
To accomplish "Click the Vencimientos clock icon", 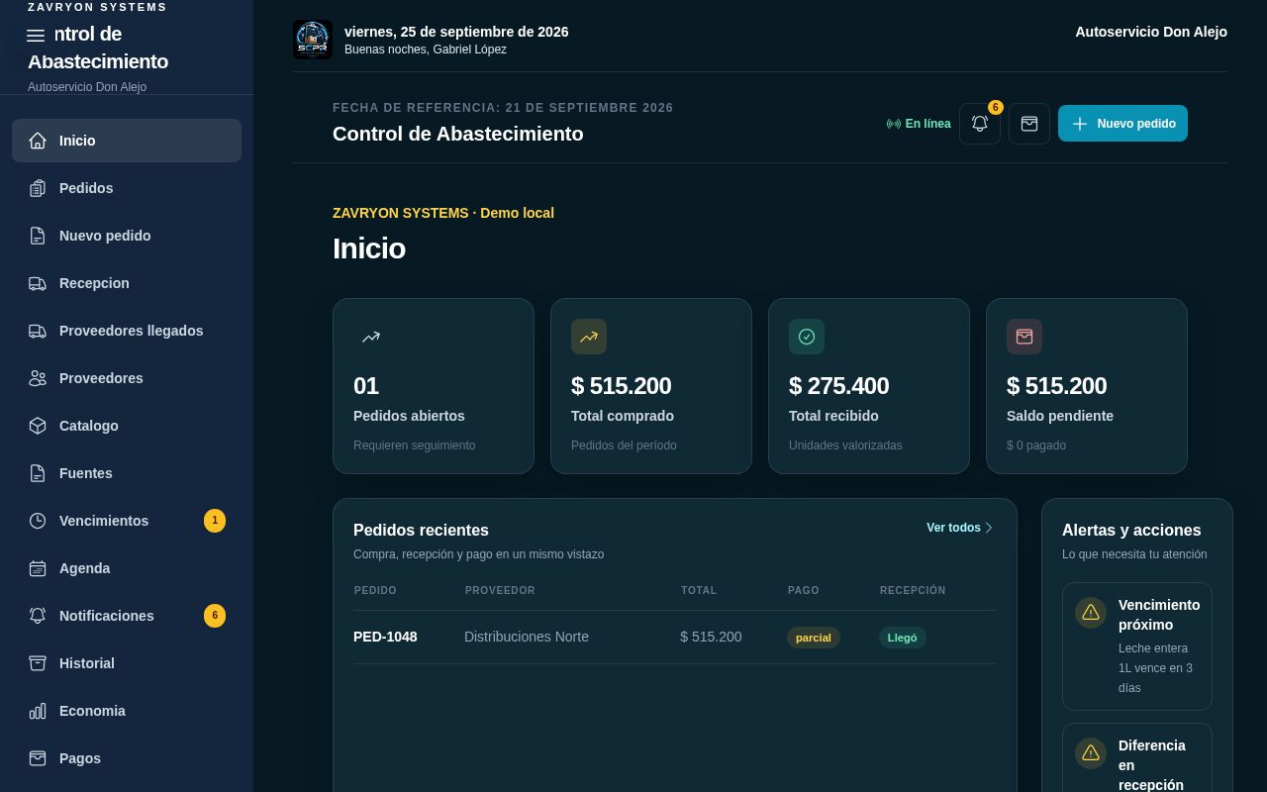I will click(x=38, y=521).
